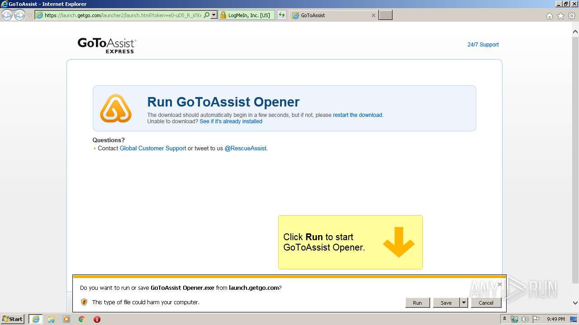This screenshot has height=325, width=579.
Task: Click the Save button
Action: click(x=446, y=302)
